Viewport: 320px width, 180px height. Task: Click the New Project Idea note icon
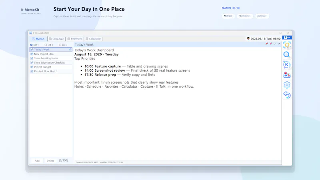[x=32, y=54]
